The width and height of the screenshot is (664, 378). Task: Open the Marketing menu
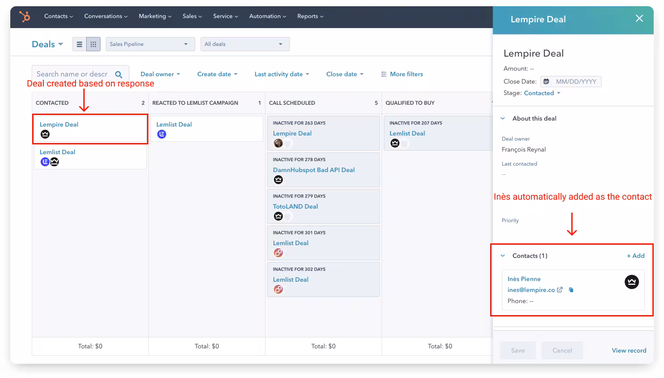pyautogui.click(x=155, y=16)
